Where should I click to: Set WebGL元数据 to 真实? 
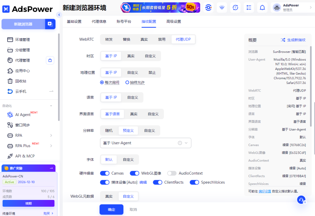[109, 196]
